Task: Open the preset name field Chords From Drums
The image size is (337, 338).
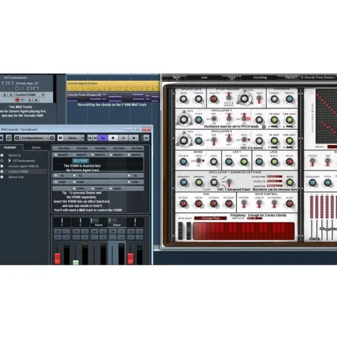Action: click(x=318, y=77)
